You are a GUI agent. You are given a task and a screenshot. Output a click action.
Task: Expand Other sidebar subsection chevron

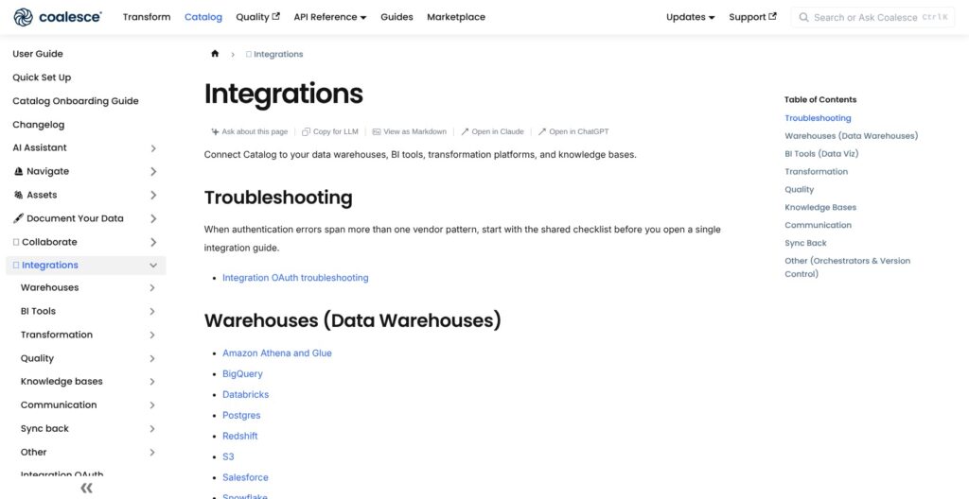point(152,452)
